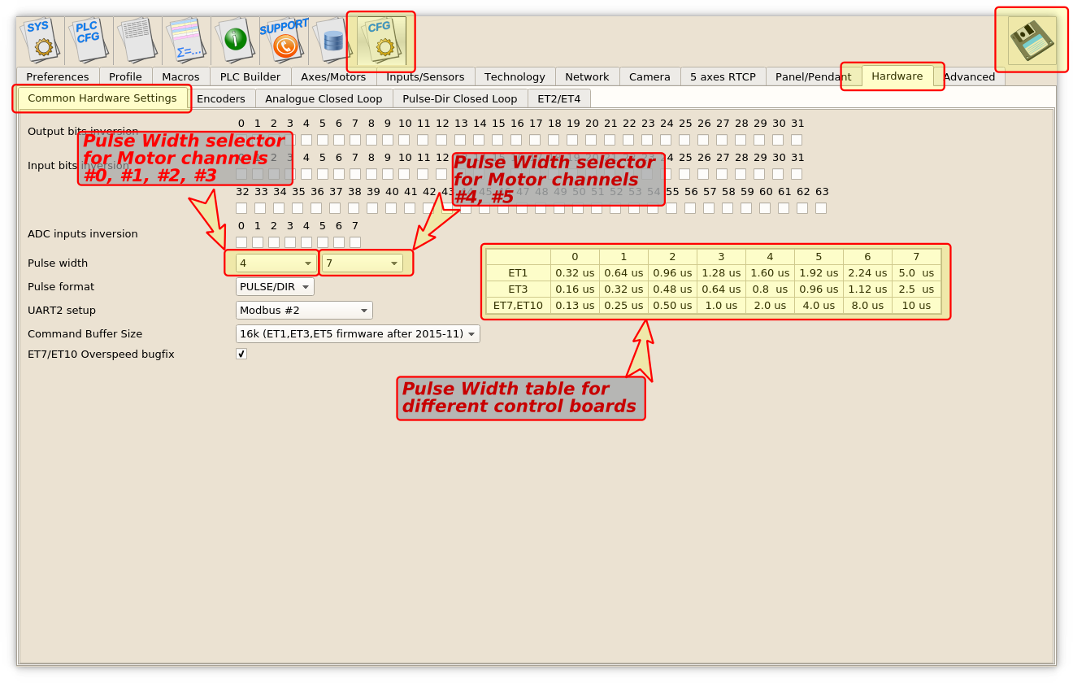Switch to the Axes/Motors tab

pos(333,76)
